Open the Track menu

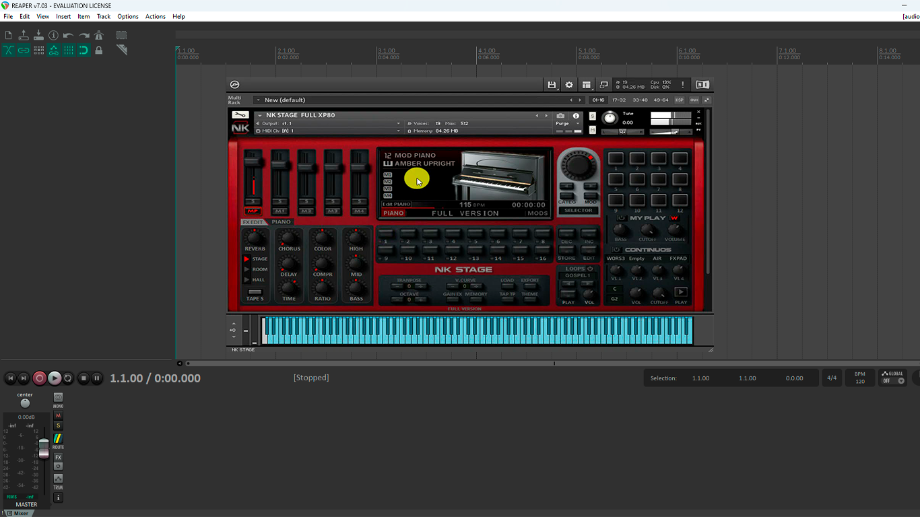104,16
